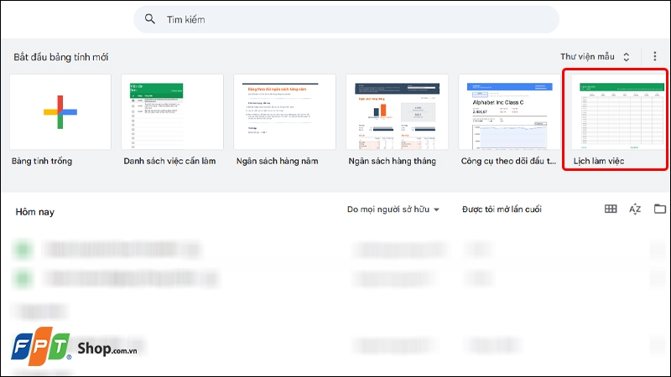Image resolution: width=671 pixels, height=377 pixels.
Task: Open the Ngân sách hàng năm template
Action: point(284,112)
